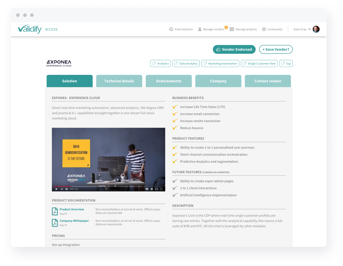This screenshot has height=266, width=343.
Task: Select the Single Customer View tag
Action: tap(259, 64)
